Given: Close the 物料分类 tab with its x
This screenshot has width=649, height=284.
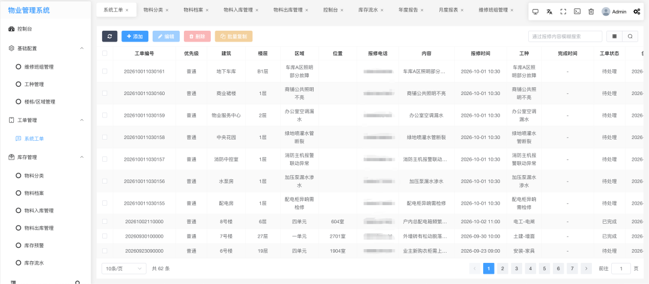Looking at the screenshot, I should coord(167,10).
